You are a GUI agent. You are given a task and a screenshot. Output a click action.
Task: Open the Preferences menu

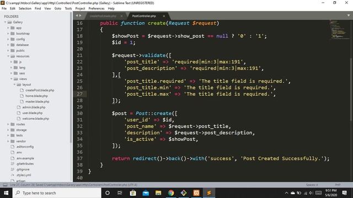[x=97, y=8]
